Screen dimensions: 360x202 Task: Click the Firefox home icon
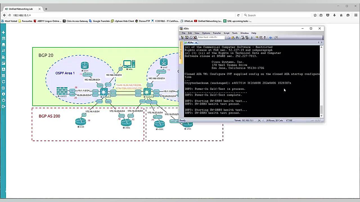coord(341,15)
